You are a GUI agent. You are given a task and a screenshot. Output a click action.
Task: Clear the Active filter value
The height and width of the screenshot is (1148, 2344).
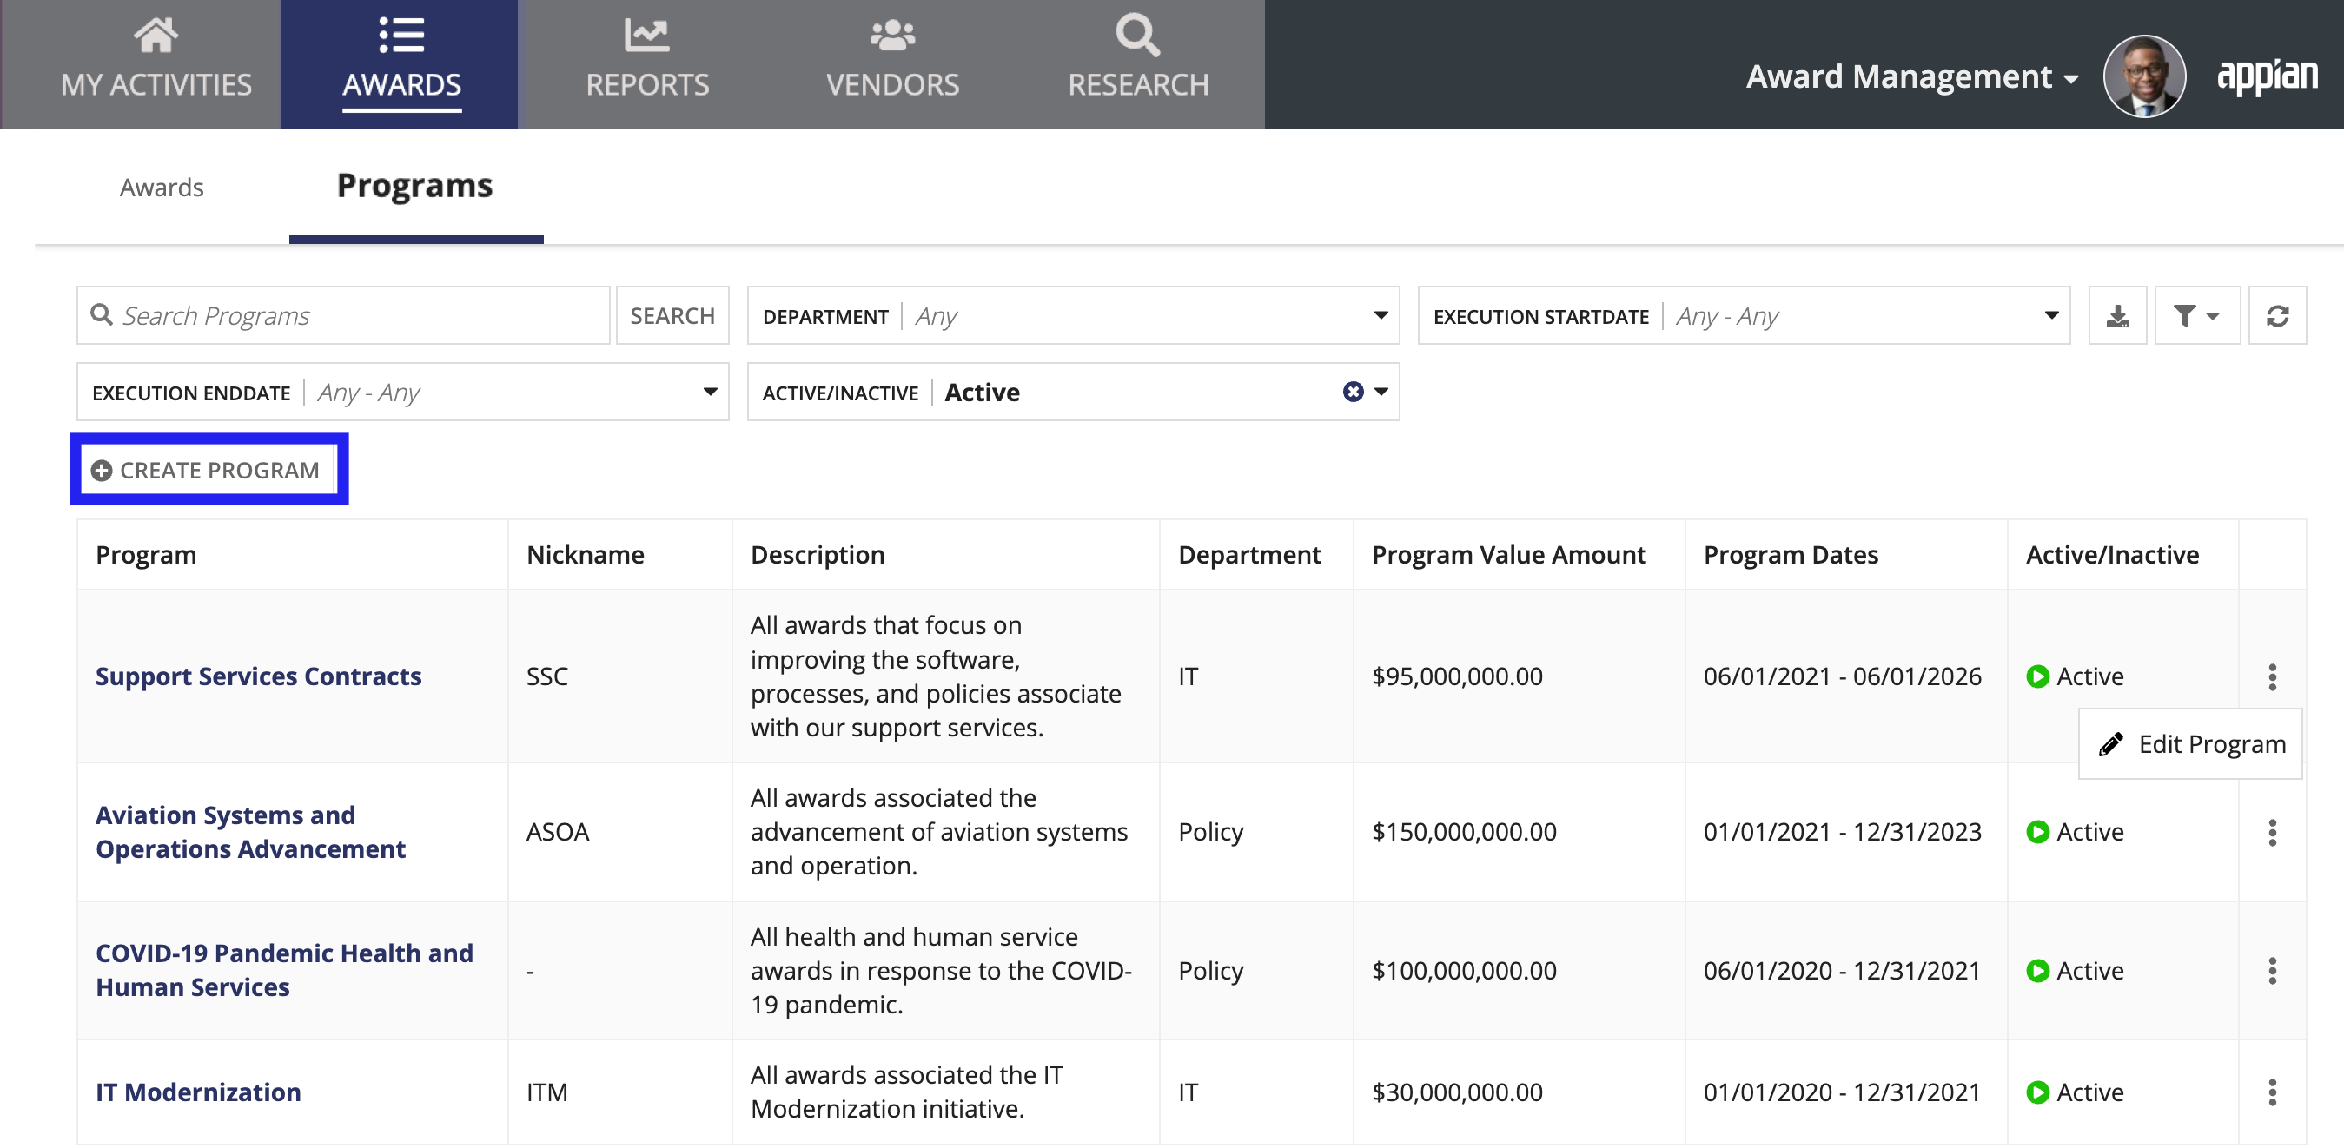[1352, 392]
